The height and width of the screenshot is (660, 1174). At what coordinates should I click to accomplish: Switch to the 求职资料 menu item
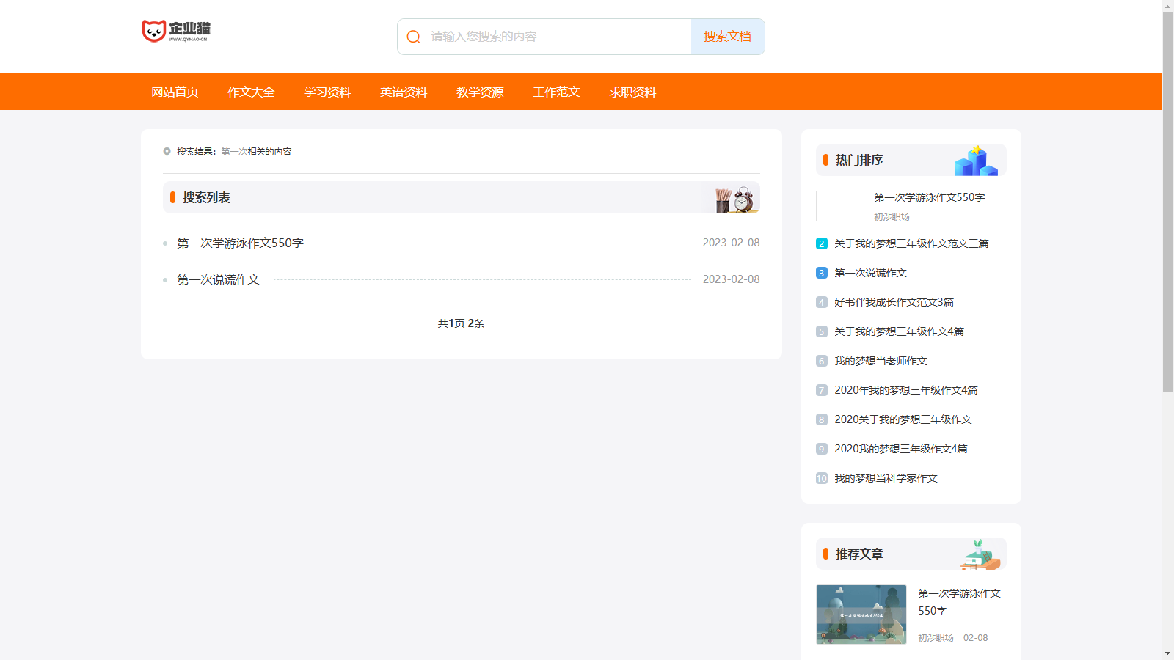[x=632, y=92]
